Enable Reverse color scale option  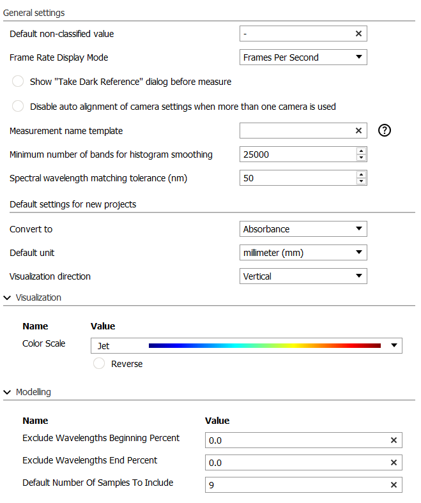(x=99, y=364)
